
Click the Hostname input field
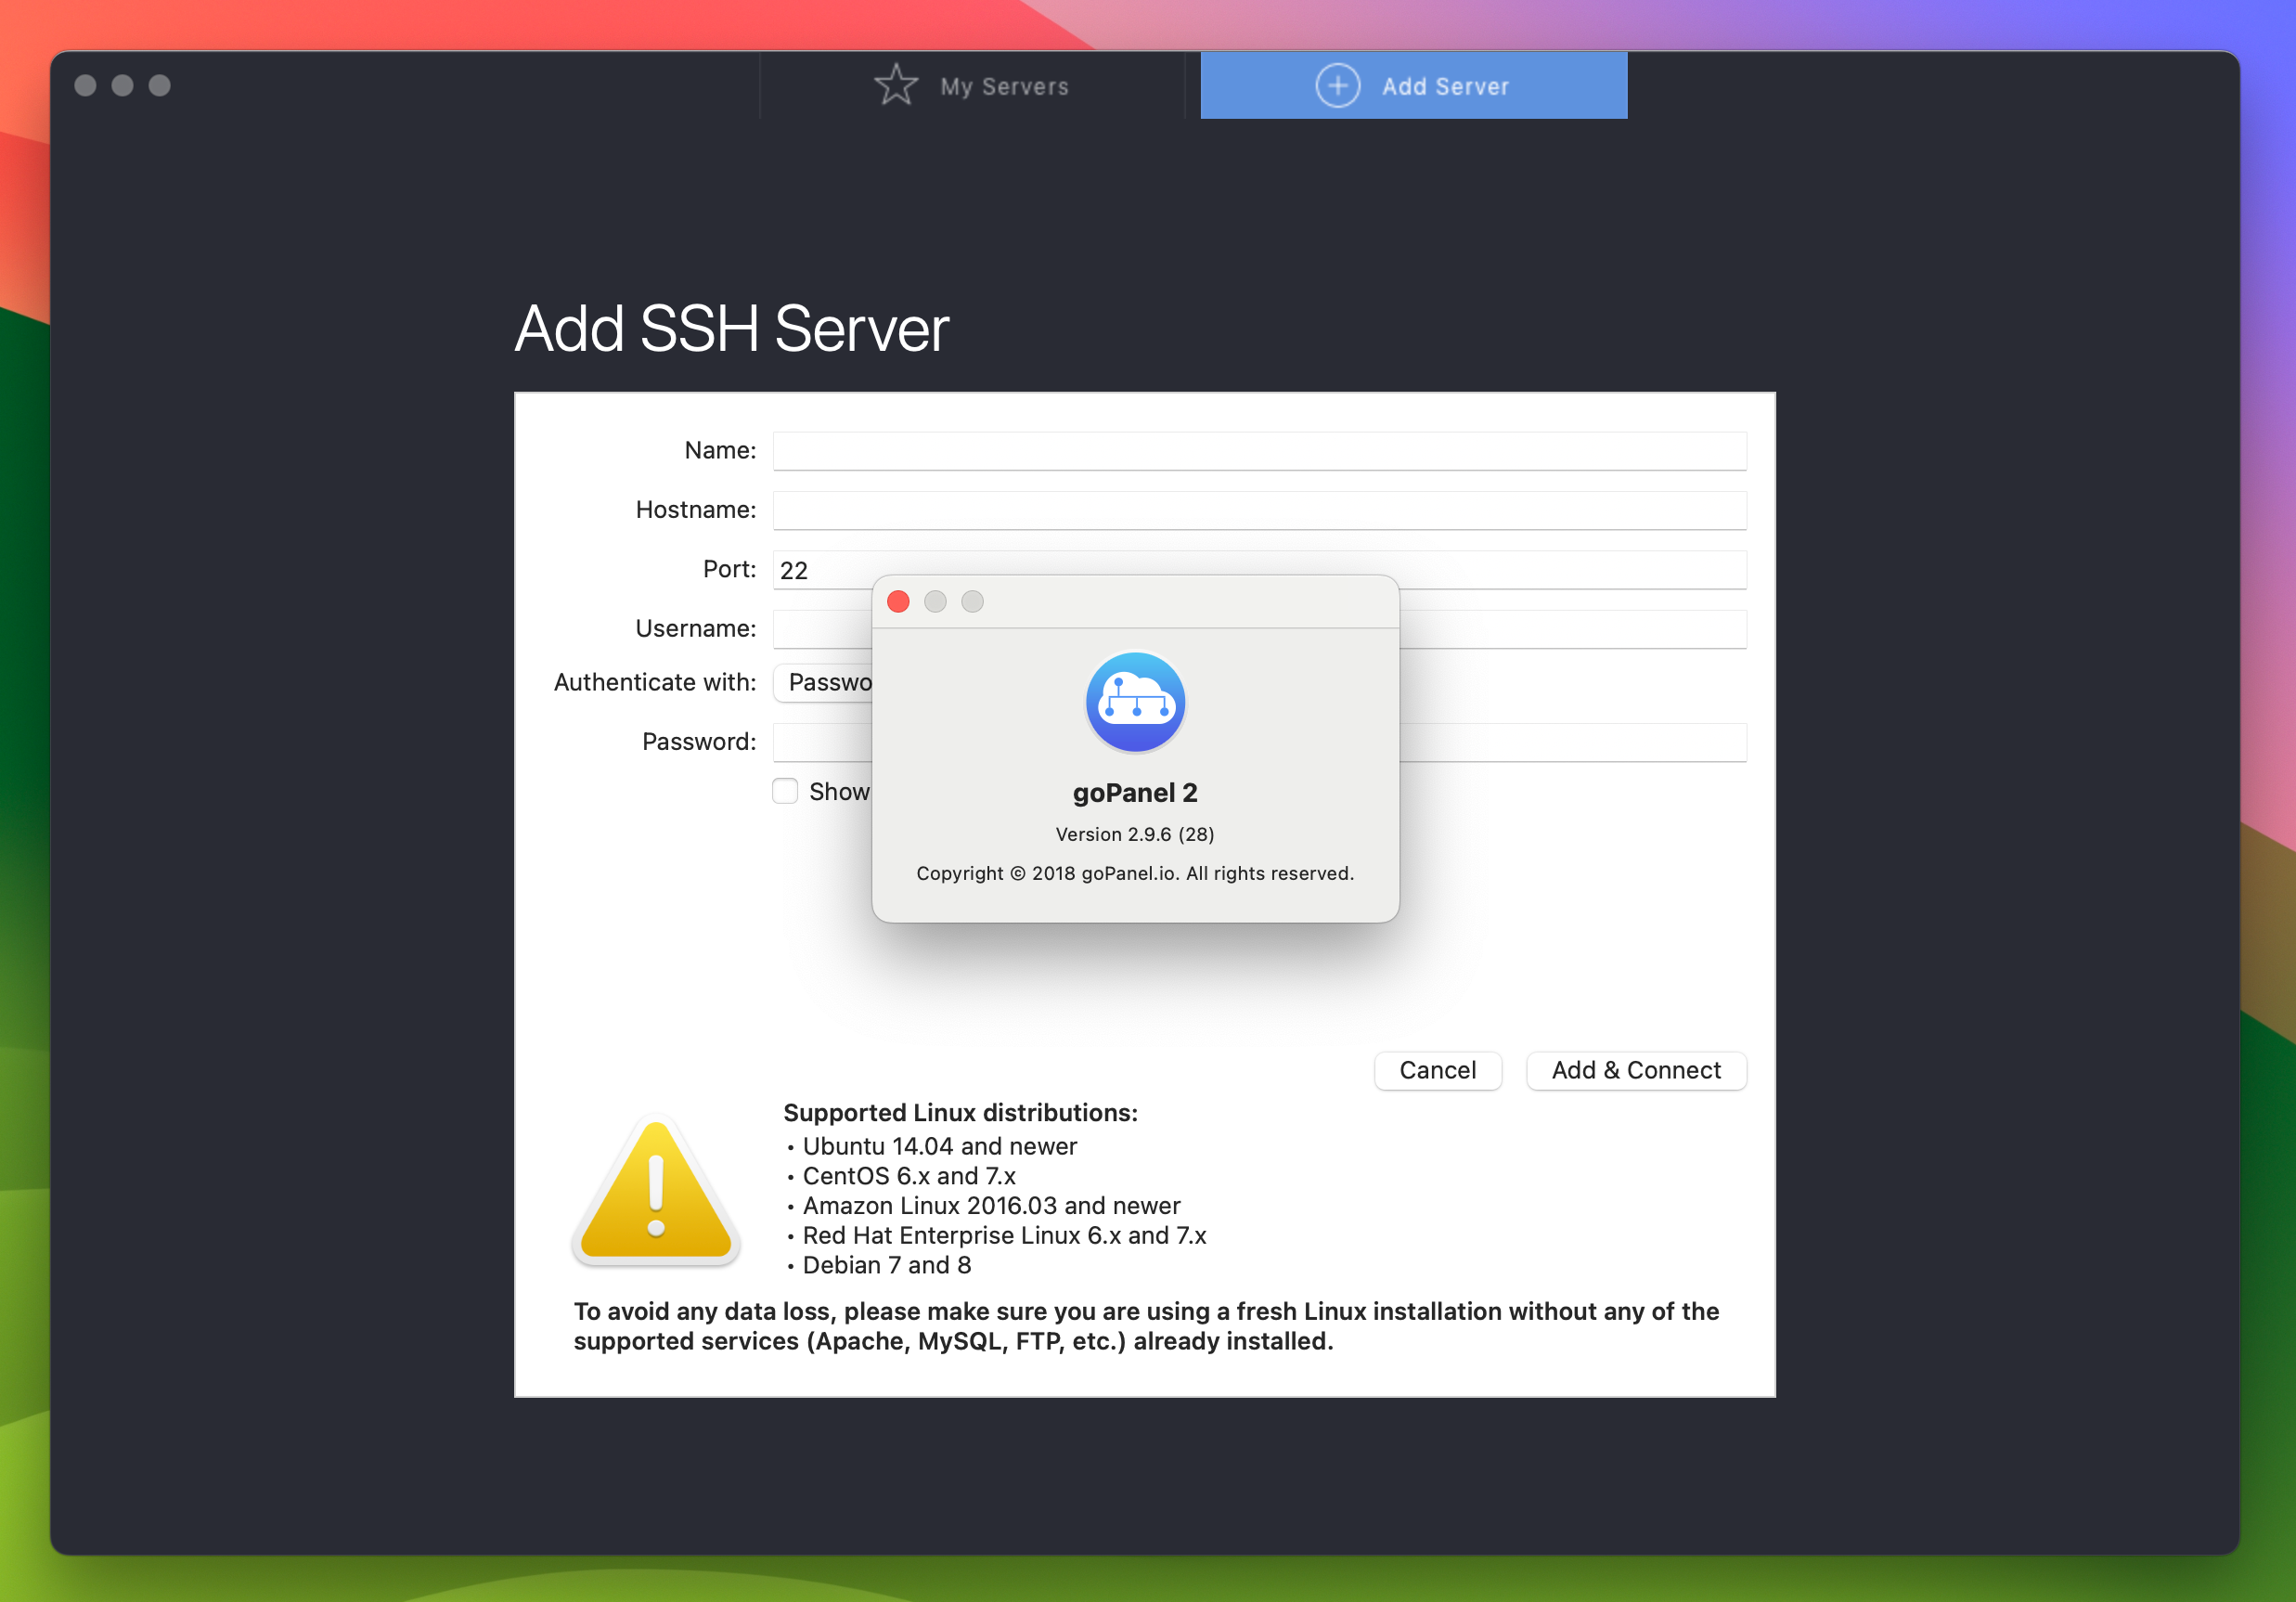[x=1259, y=508]
